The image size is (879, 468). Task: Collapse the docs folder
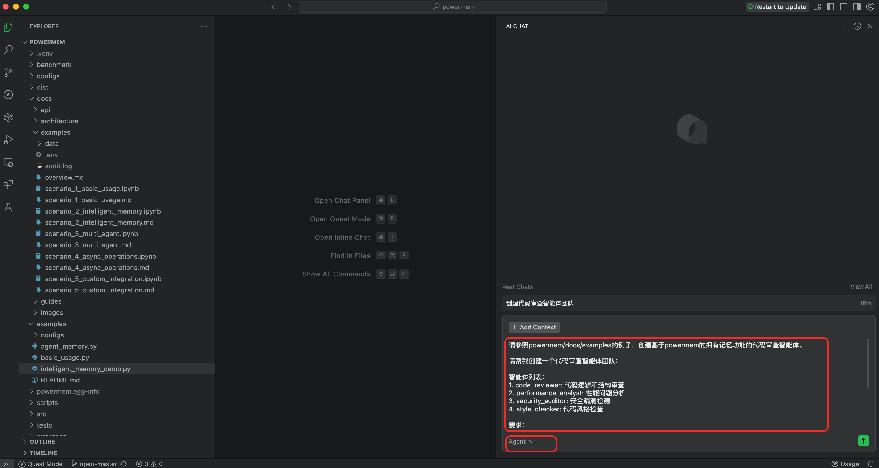click(44, 99)
